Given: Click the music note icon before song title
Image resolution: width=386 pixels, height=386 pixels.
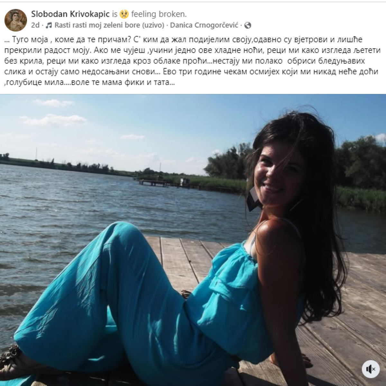Looking at the screenshot, I should click(x=49, y=25).
